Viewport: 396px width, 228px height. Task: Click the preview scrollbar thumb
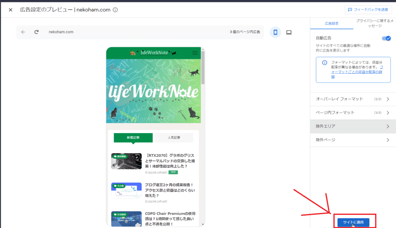203,68
